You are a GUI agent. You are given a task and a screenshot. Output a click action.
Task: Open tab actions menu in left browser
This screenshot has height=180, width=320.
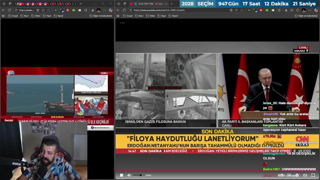10,4
